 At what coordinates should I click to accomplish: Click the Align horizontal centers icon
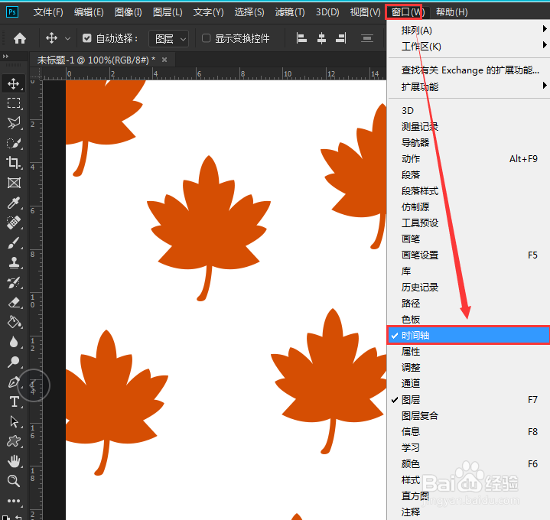[321, 38]
